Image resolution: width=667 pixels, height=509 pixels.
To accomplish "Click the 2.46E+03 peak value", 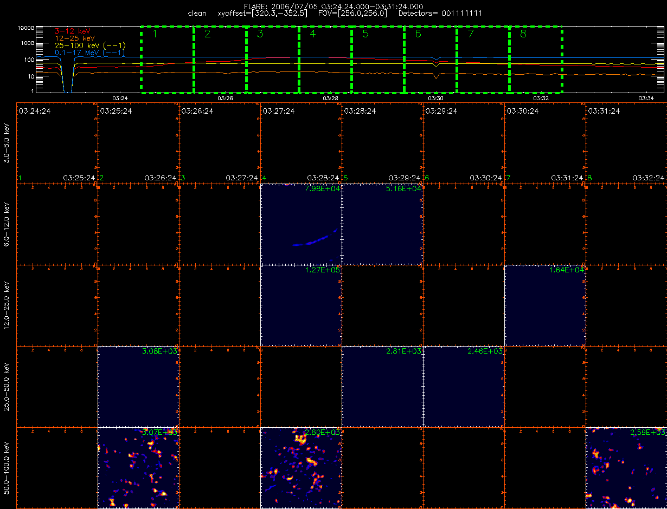I will click(x=485, y=351).
